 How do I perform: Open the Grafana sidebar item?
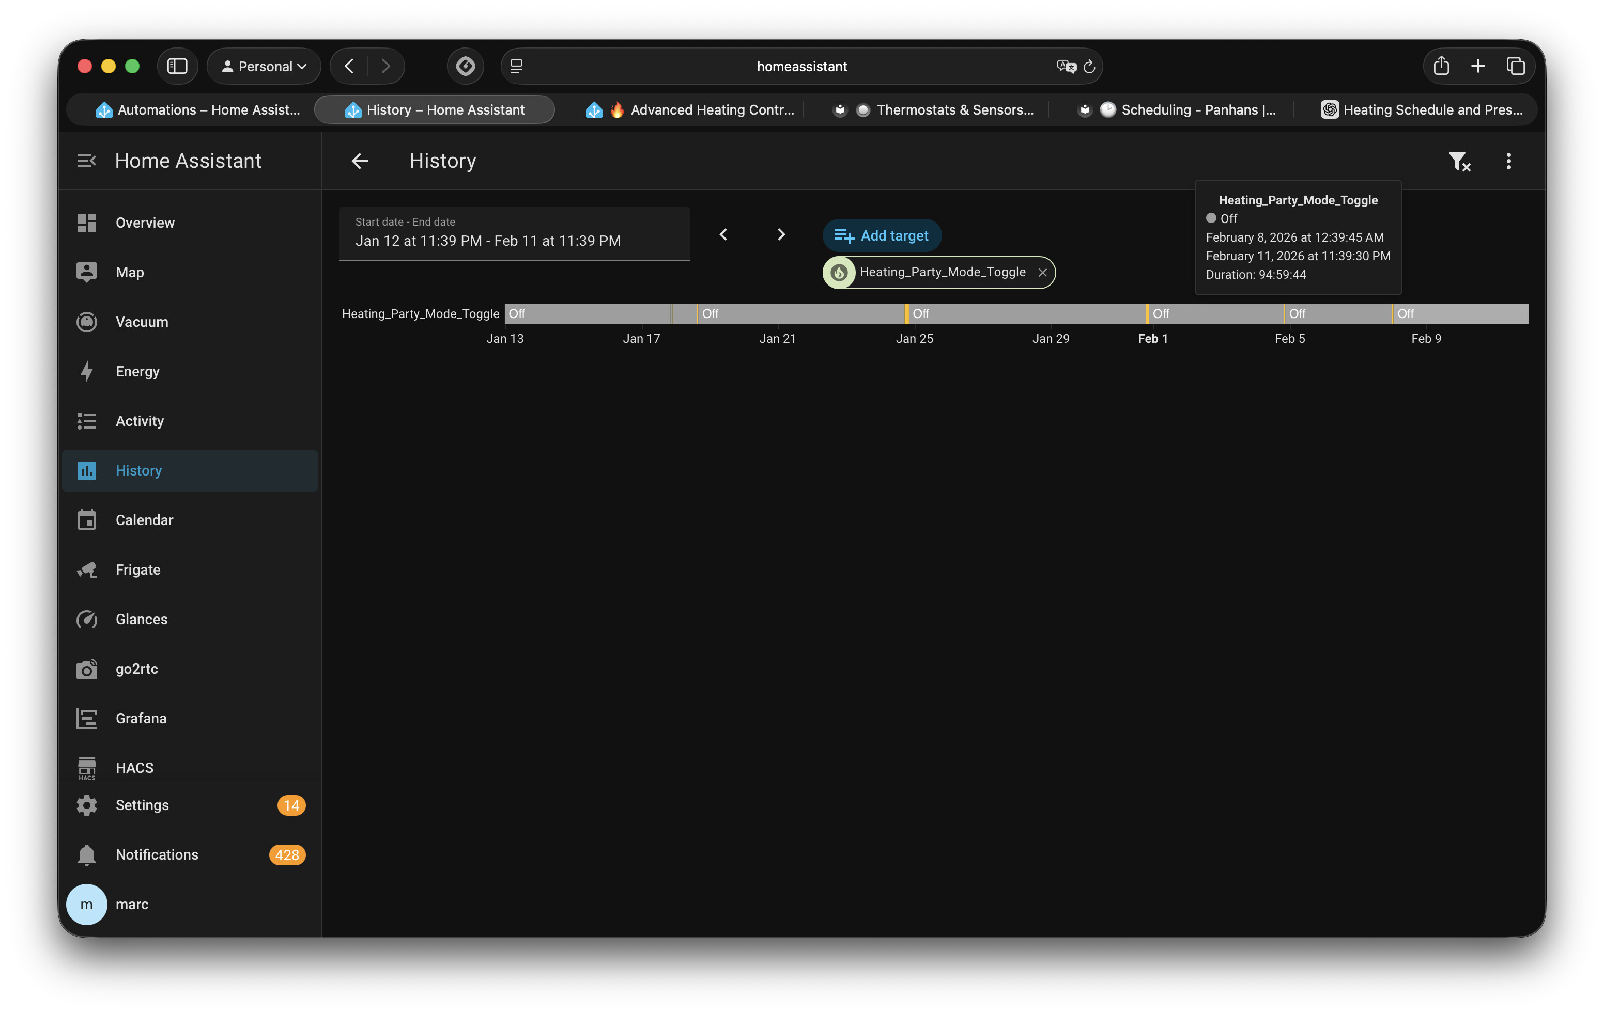pyautogui.click(x=141, y=718)
